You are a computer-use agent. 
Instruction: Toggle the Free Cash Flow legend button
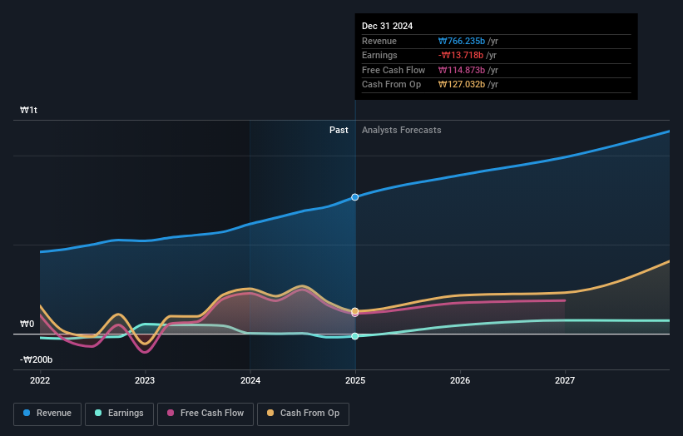(205, 414)
